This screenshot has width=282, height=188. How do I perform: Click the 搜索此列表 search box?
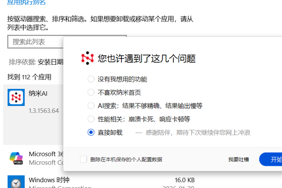point(35,42)
